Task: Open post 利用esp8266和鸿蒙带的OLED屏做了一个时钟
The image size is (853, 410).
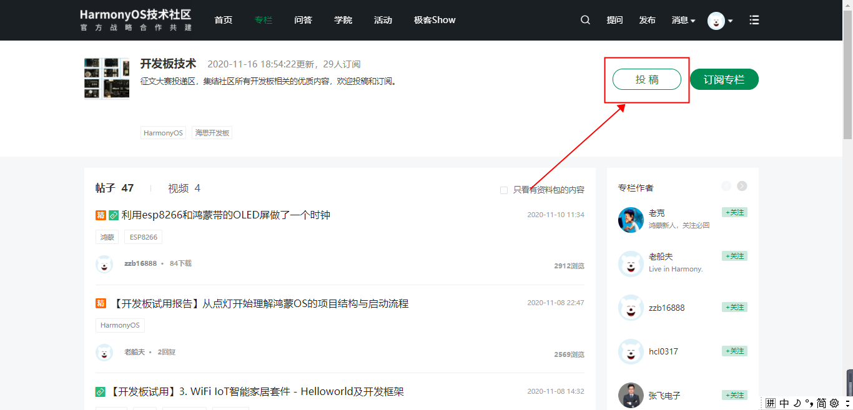Action: (225, 215)
